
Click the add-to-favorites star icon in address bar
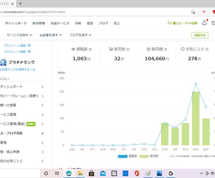pos(193,12)
